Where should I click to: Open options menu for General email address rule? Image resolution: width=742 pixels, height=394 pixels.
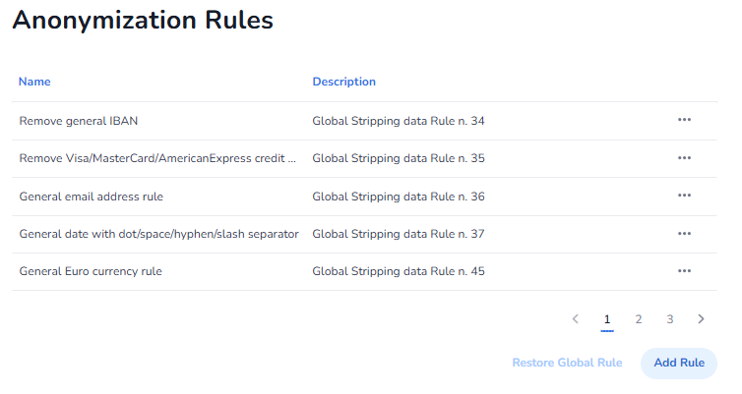click(684, 196)
